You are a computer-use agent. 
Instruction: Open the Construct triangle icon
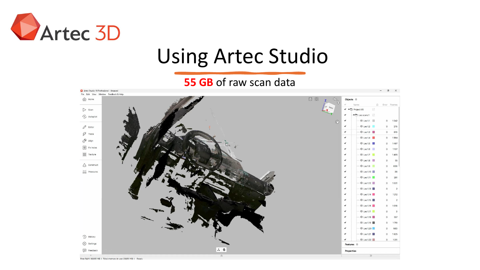point(84,165)
